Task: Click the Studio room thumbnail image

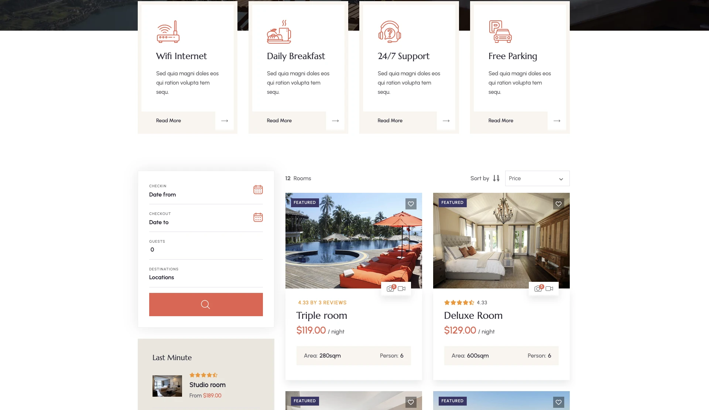Action: 167,386
